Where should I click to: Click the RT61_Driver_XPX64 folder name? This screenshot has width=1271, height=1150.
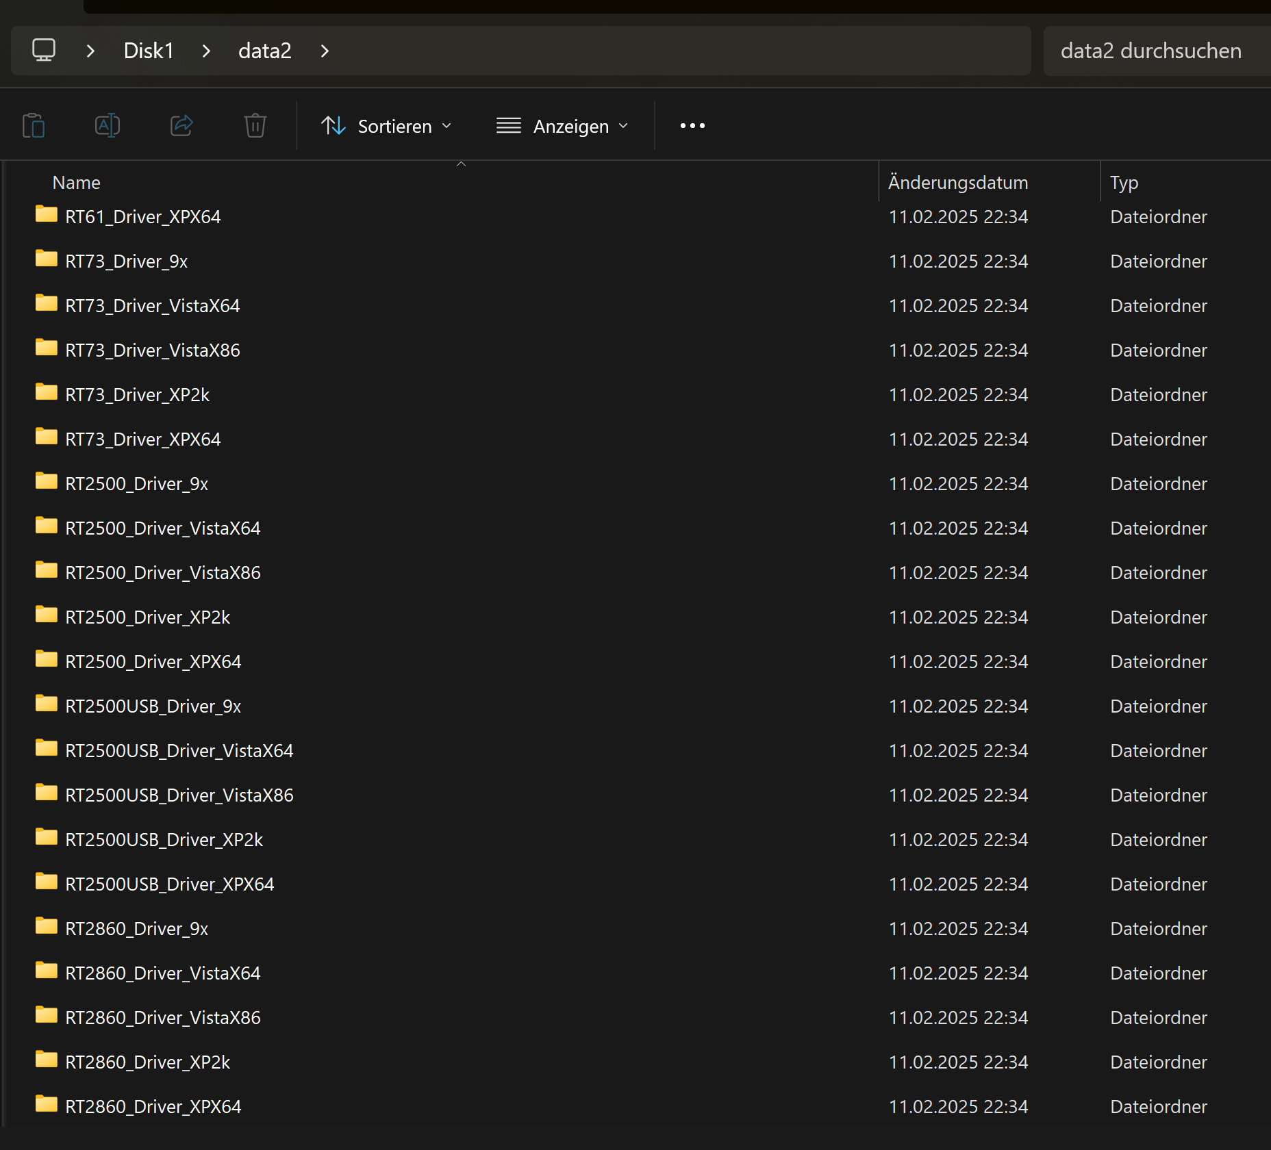tap(143, 217)
